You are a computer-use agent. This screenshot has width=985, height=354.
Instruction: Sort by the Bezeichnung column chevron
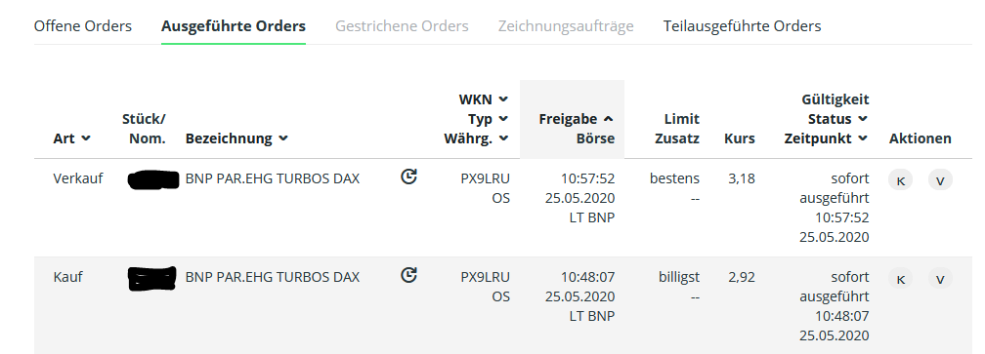[x=283, y=138]
